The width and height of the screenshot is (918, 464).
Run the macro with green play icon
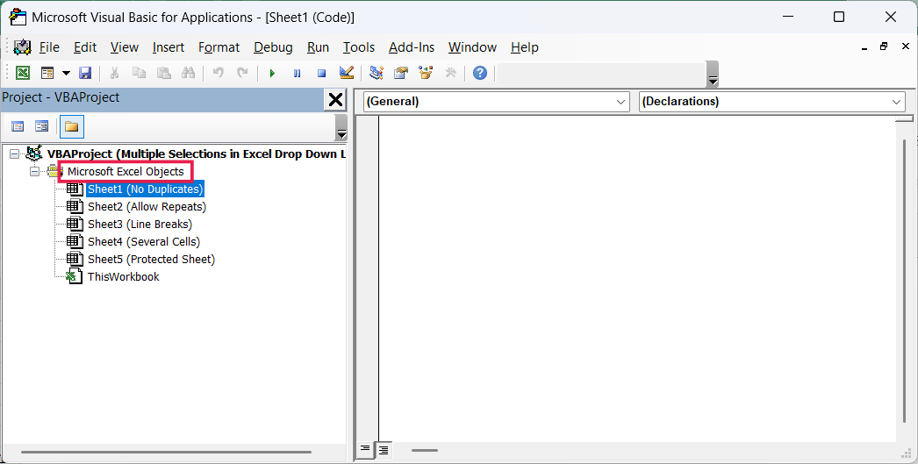coord(272,73)
